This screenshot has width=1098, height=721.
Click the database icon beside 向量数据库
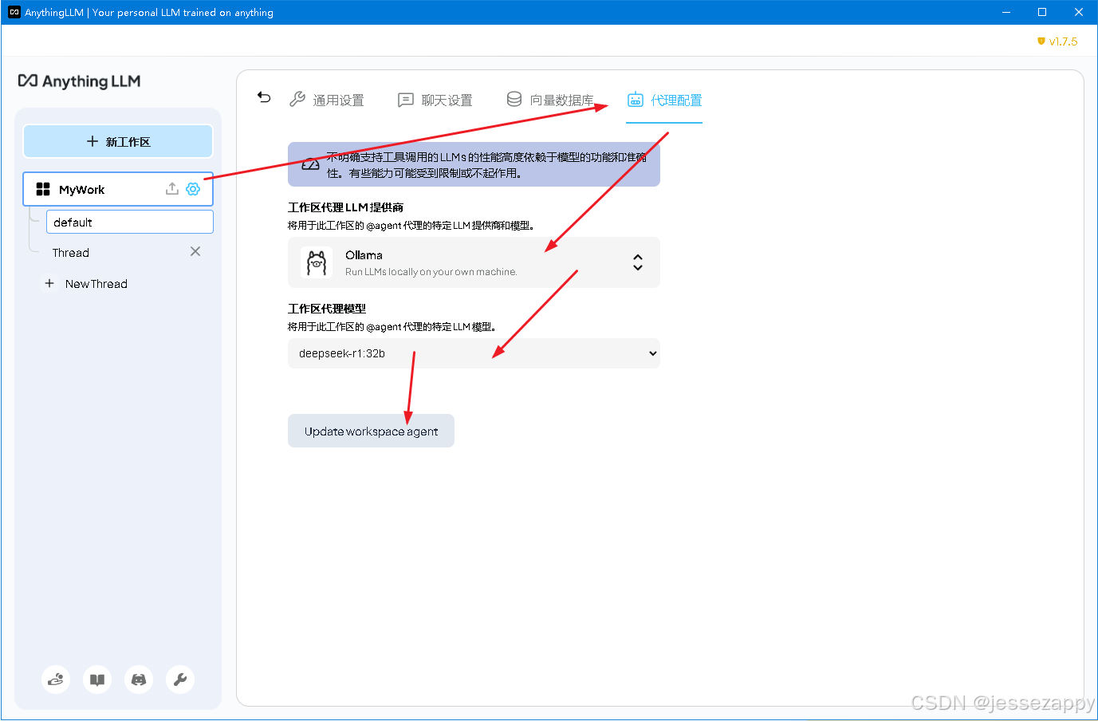(x=514, y=99)
